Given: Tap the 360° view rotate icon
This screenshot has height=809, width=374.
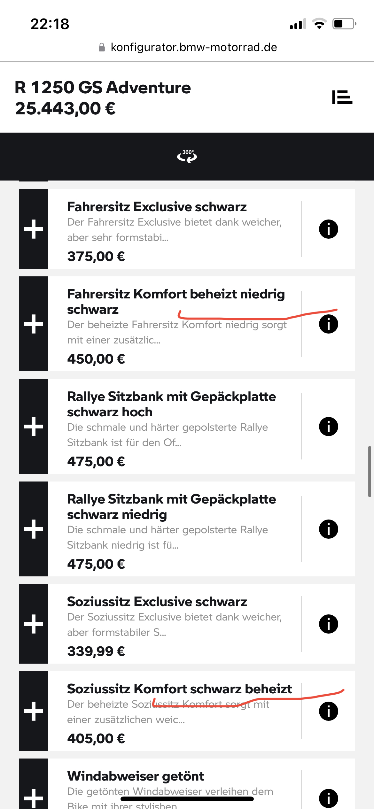Looking at the screenshot, I should (x=187, y=156).
